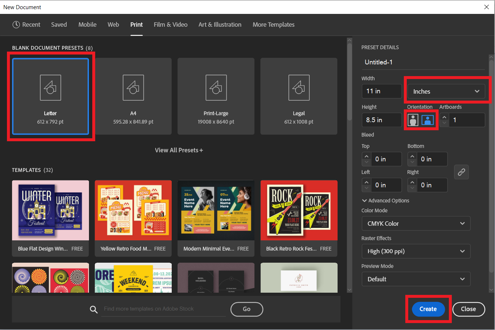Click the Go button for Adobe Stock search
This screenshot has width=495, height=330.
(247, 309)
